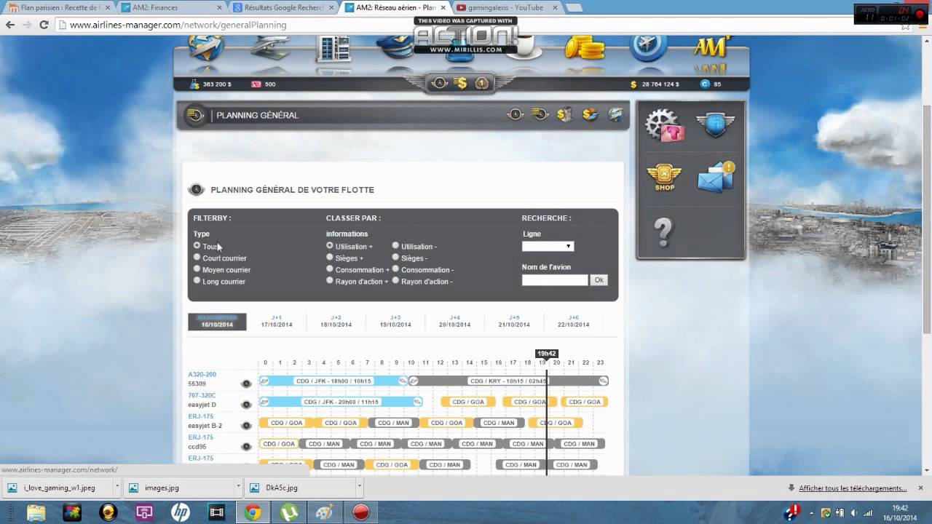932x524 pixels.
Task: Sort by Rayon d'action - option
Action: click(395, 281)
